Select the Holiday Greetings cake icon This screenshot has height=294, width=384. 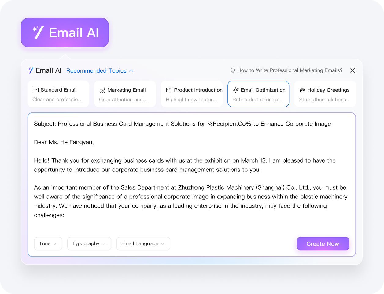coord(302,90)
